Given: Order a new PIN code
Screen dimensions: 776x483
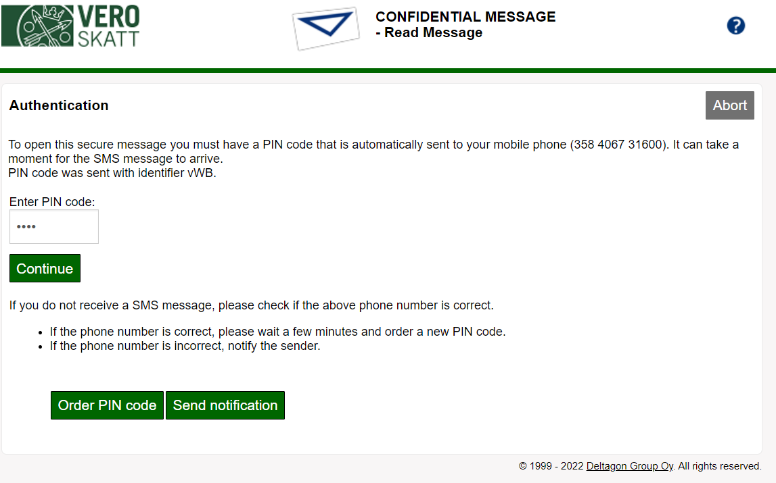Looking at the screenshot, I should pos(107,405).
